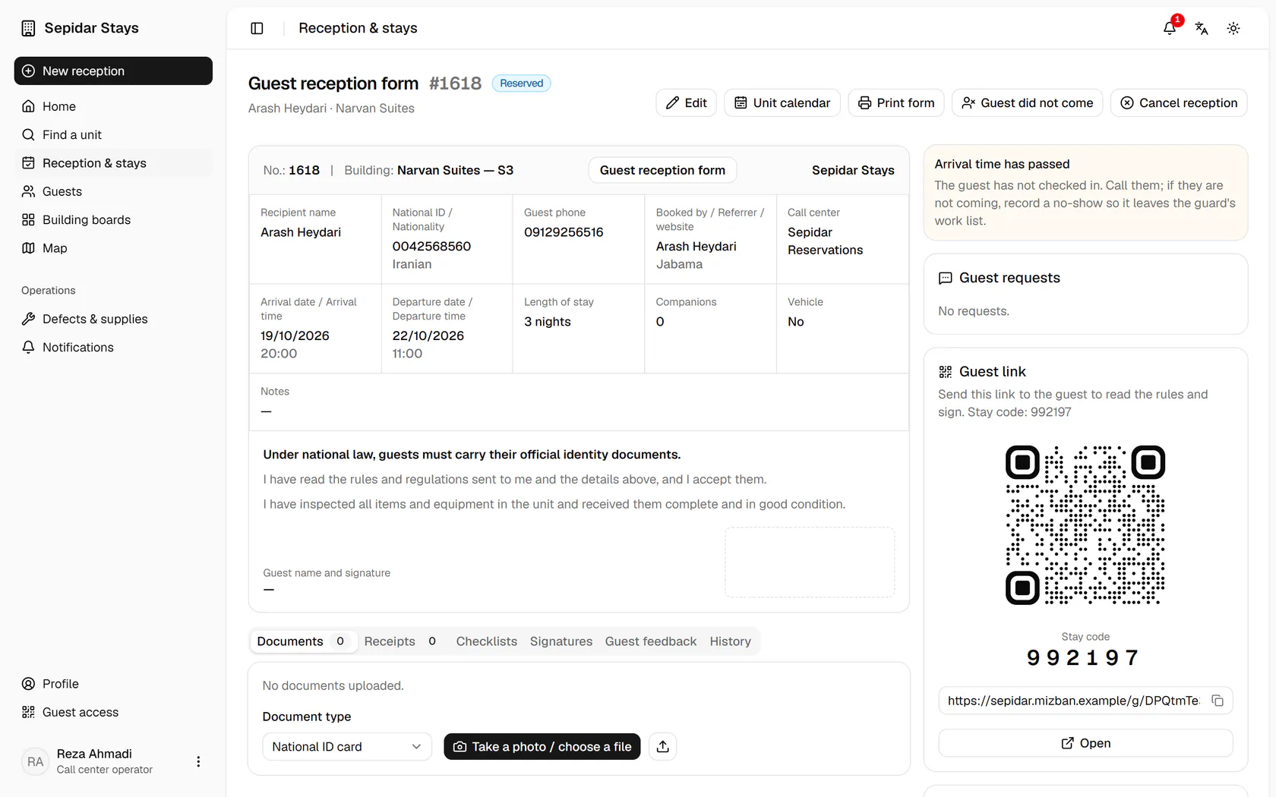Click the New reception button

113,71
